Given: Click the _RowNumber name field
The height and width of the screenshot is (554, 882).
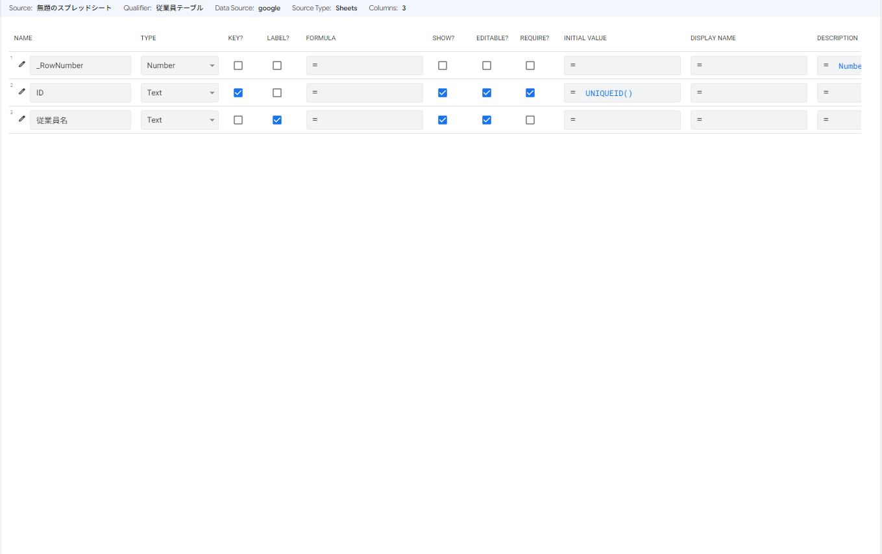Looking at the screenshot, I should pos(80,66).
